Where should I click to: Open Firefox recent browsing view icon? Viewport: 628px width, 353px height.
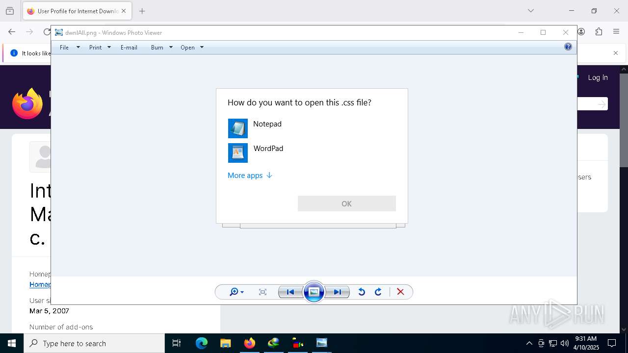(x=10, y=11)
